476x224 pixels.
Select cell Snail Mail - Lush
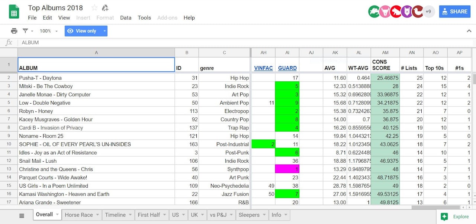pos(96,161)
